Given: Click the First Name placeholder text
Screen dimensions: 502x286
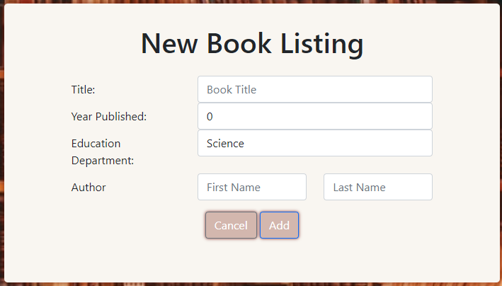Looking at the screenshot, I should [x=234, y=188].
